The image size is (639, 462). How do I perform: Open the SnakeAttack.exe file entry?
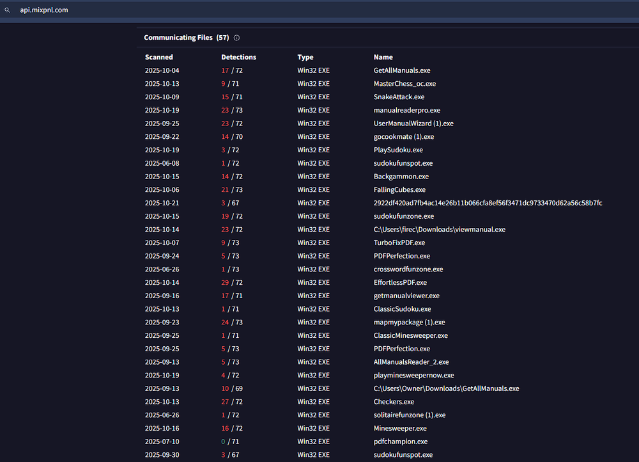pos(399,97)
